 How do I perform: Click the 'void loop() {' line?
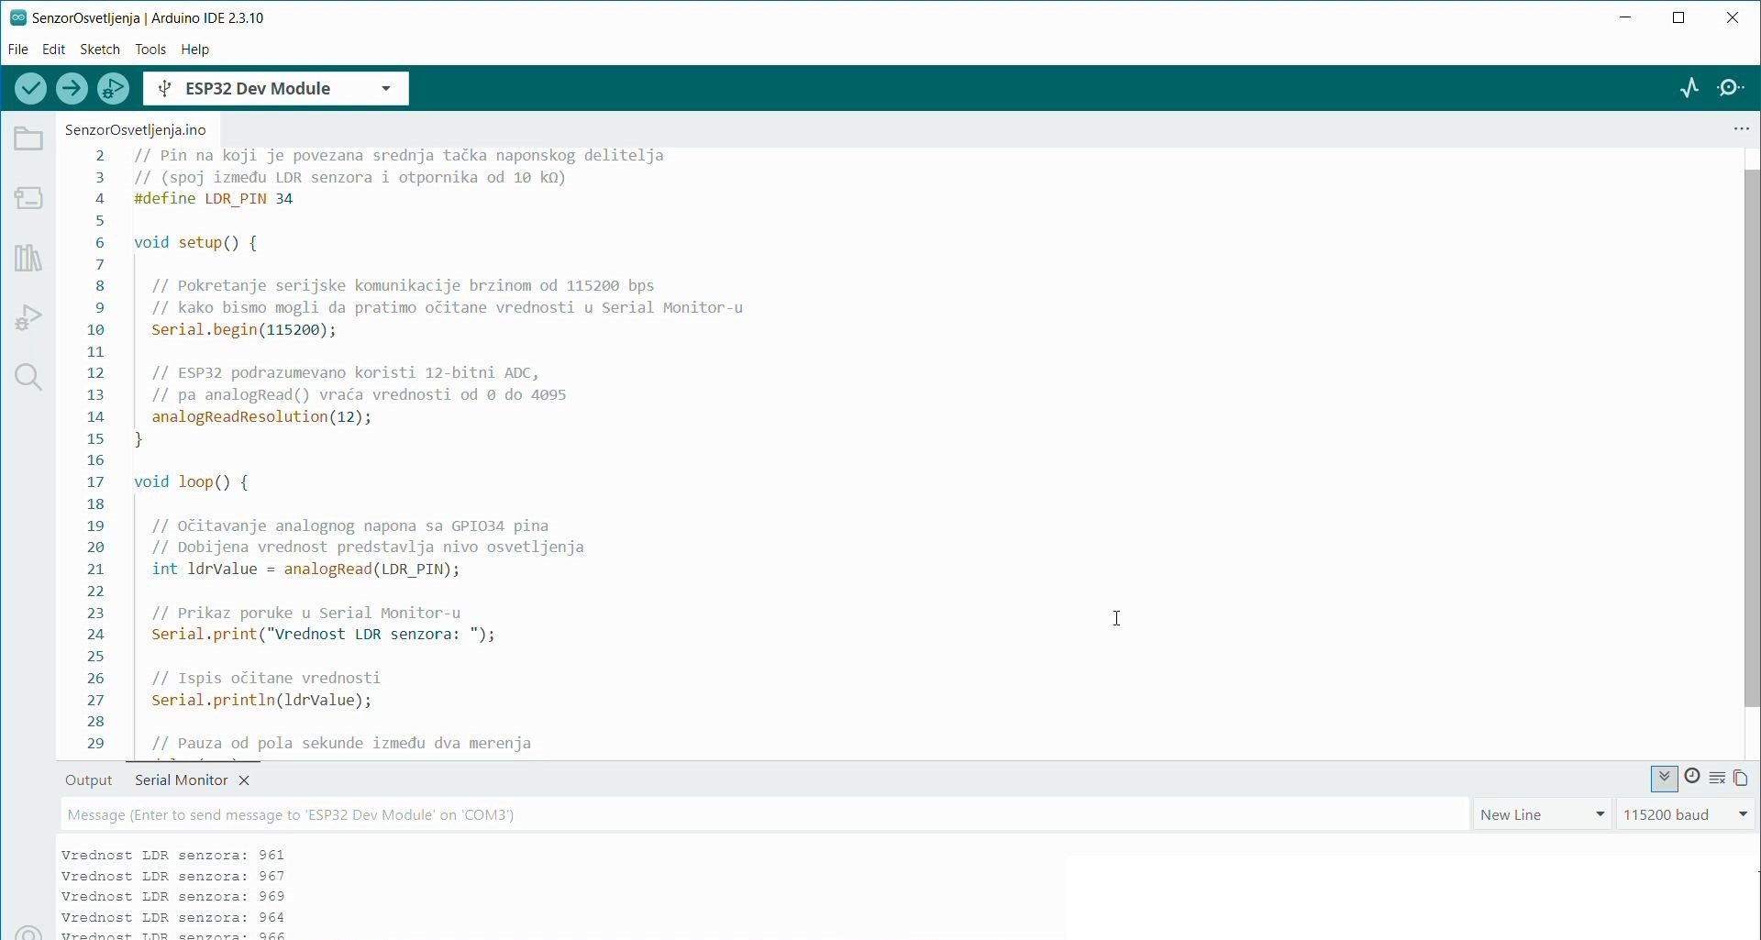pos(191,482)
